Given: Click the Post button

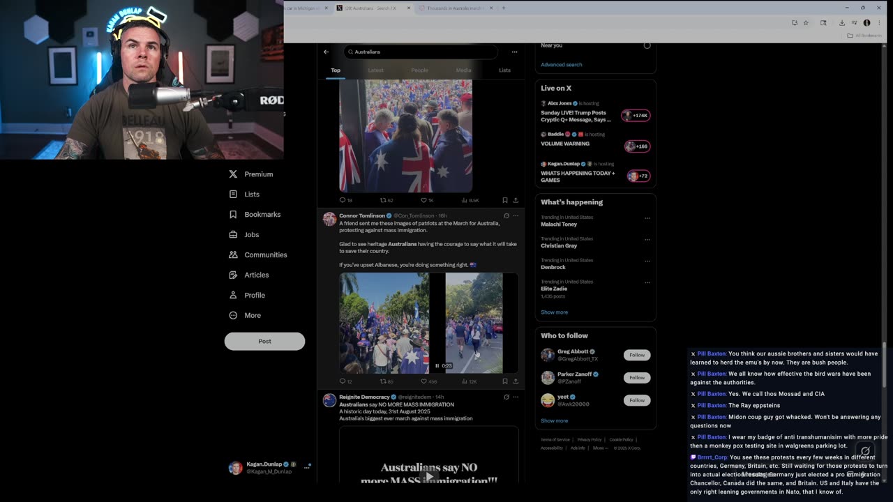Looking at the screenshot, I should [x=264, y=341].
